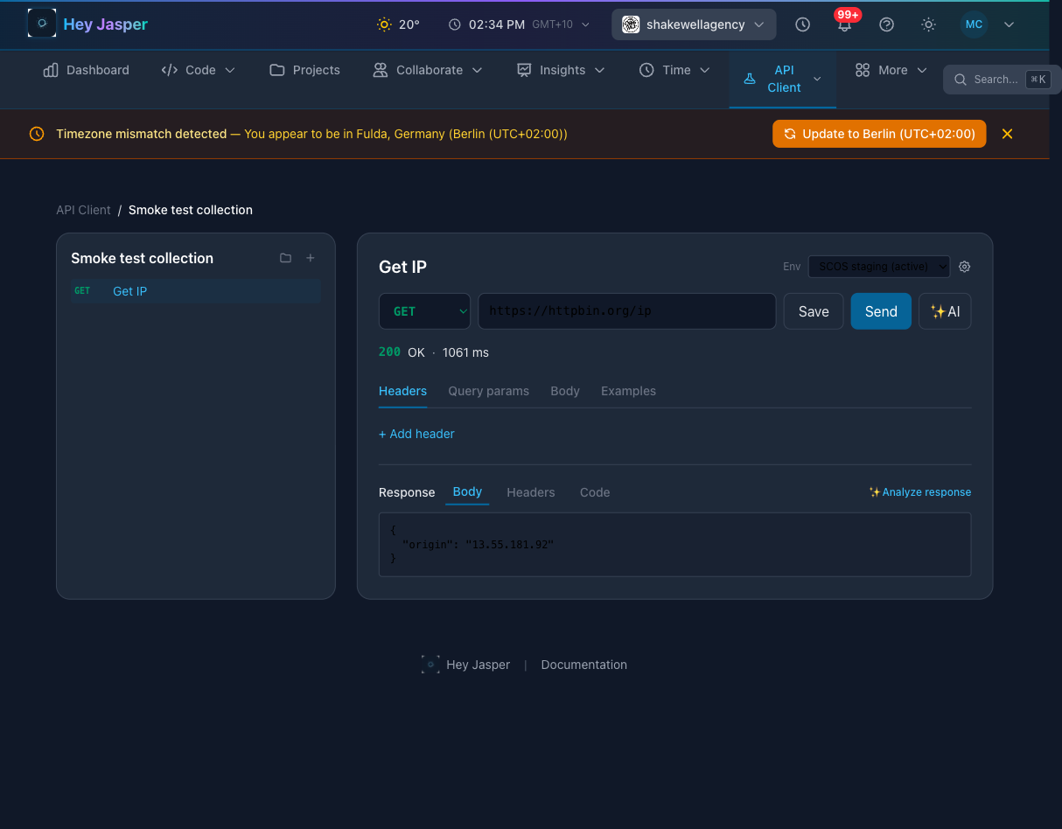This screenshot has height=829, width=1062.
Task: Open the More menu
Action: point(891,70)
